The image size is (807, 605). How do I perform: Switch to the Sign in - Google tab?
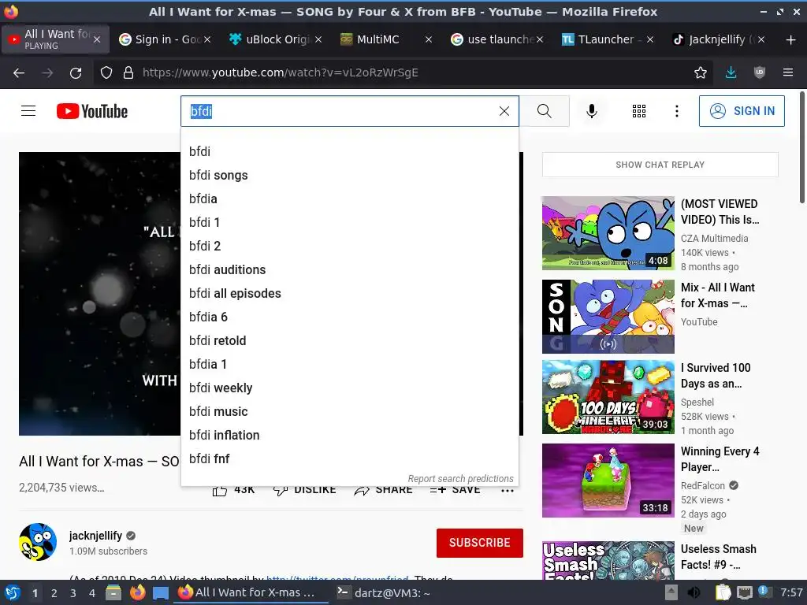coord(164,39)
